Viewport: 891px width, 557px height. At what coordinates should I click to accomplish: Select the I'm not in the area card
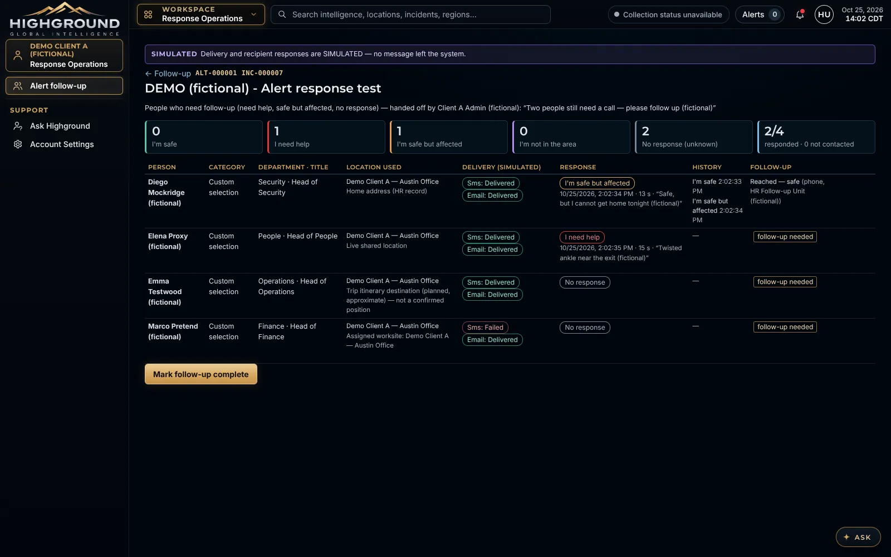click(x=571, y=137)
